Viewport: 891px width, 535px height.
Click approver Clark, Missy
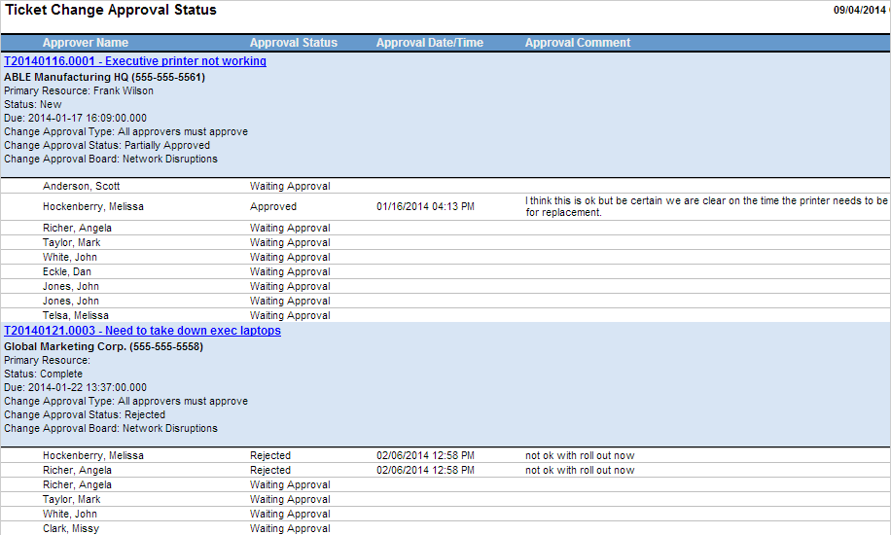pyautogui.click(x=71, y=528)
